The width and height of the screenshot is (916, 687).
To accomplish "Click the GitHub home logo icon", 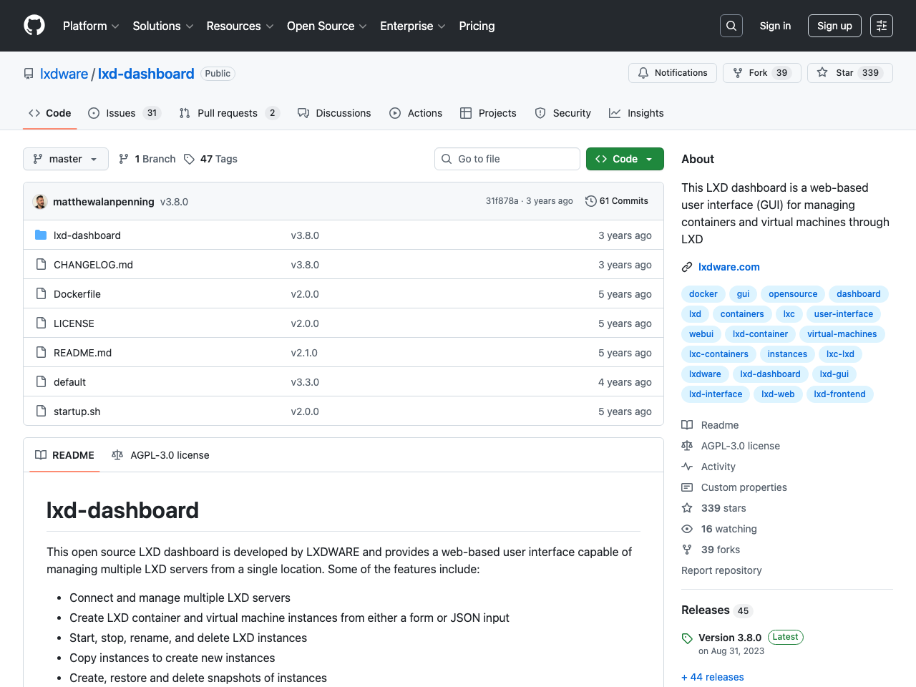I will click(x=34, y=25).
